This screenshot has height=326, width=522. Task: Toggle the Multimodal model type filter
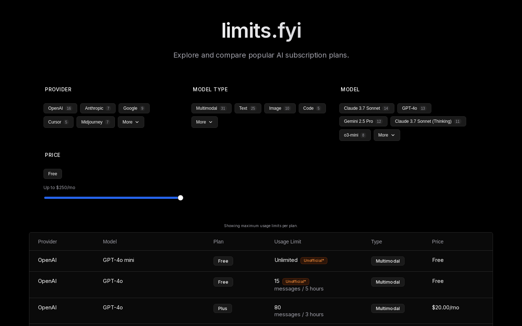point(211,108)
